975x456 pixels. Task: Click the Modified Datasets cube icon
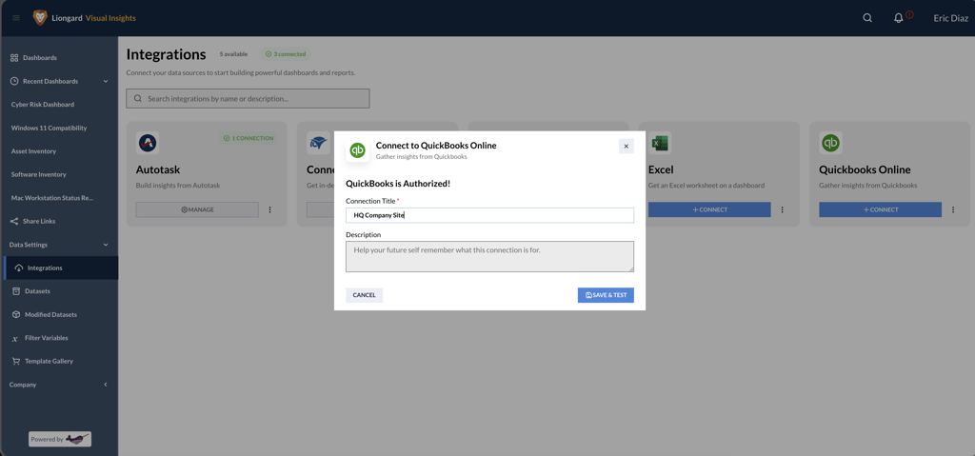coord(16,315)
